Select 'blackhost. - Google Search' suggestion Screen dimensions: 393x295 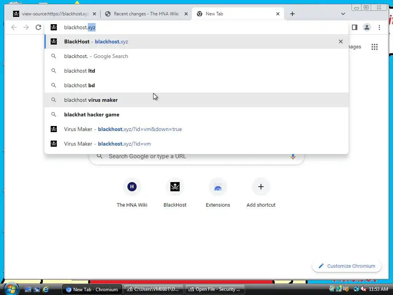click(196, 56)
